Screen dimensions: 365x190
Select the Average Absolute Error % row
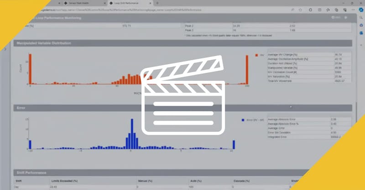[x=309, y=124]
